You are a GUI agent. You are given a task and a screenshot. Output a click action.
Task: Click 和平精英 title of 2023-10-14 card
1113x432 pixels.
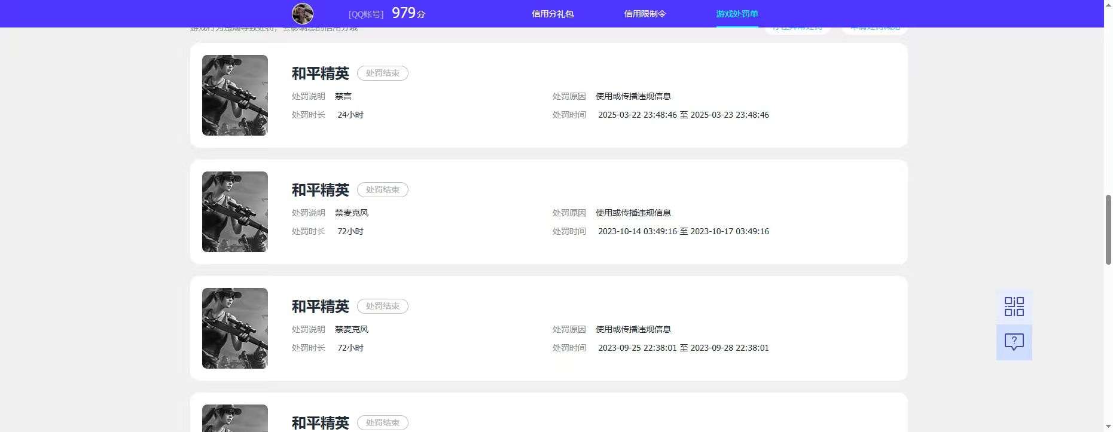[x=321, y=190]
